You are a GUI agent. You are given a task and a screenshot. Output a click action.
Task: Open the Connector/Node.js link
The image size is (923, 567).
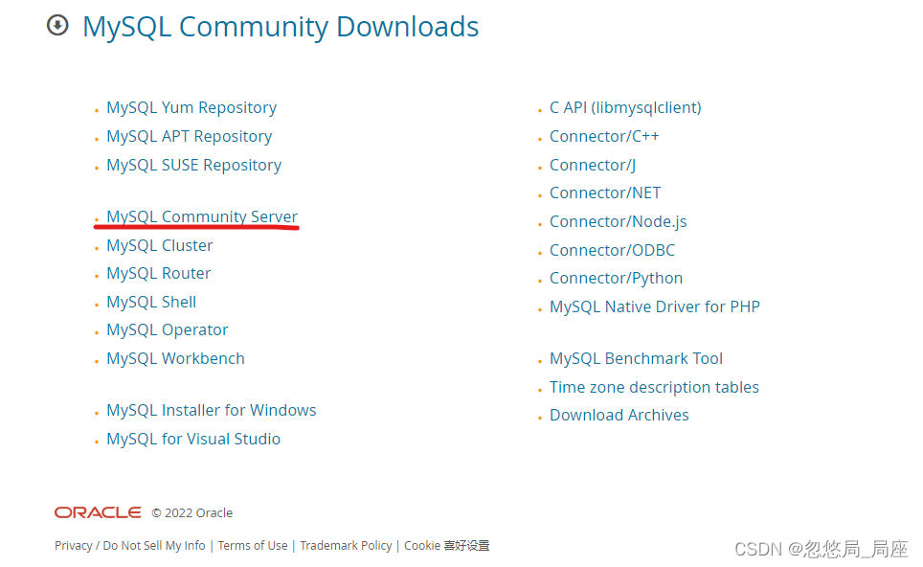pos(619,222)
